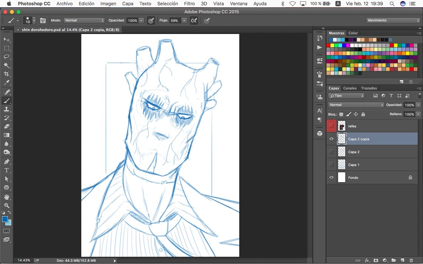Lock all with padlock in Bloq. row

tap(363, 114)
